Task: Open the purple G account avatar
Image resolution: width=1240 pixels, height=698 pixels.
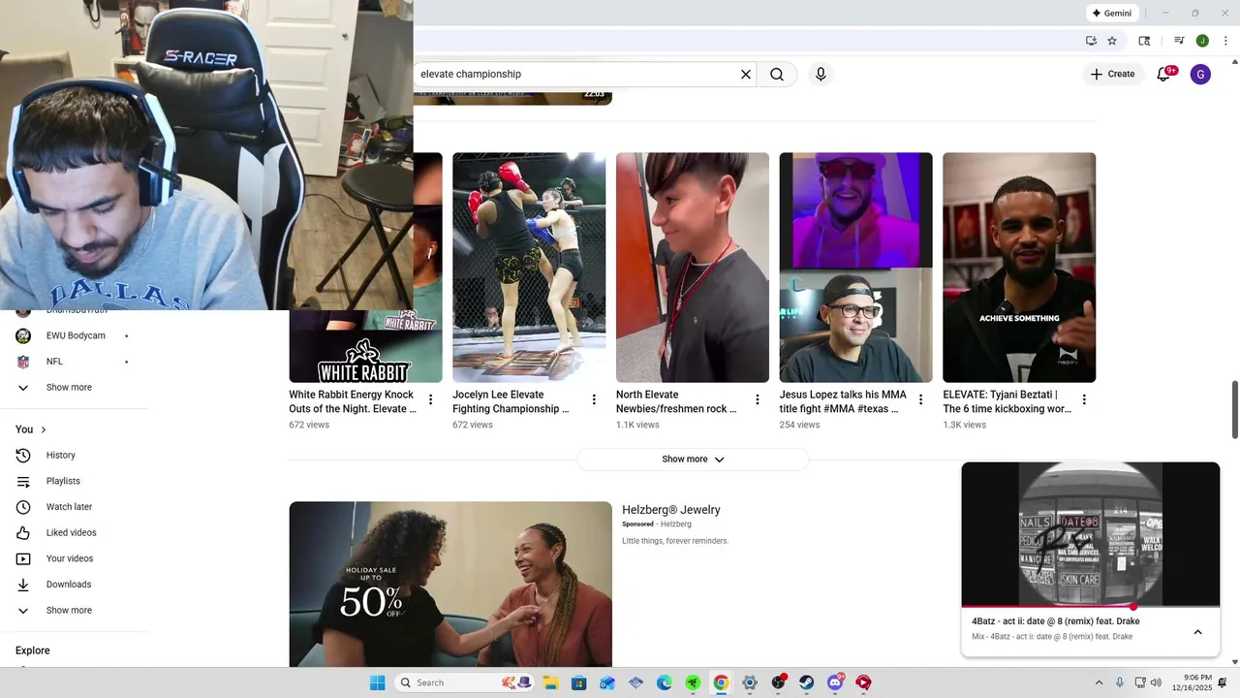Action: pos(1200,75)
